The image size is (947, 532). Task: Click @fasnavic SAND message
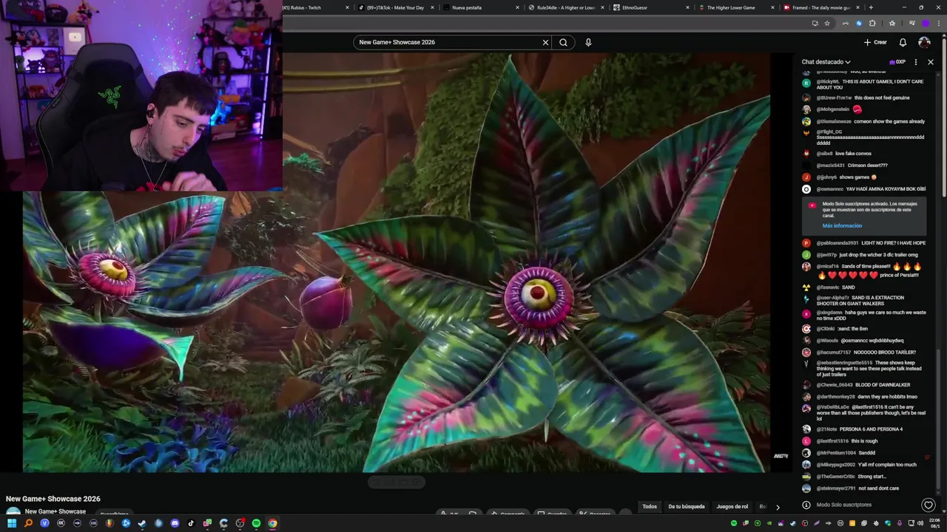[835, 287]
